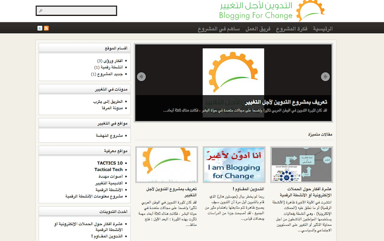Open category أنشطة رقمية (1)
This screenshot has height=241, width=384.
coord(108,67)
